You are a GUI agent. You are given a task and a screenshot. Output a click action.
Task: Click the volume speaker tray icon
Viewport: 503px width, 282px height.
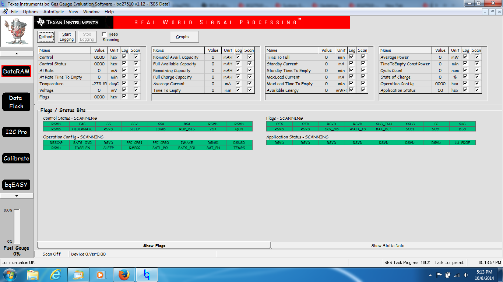click(466, 275)
